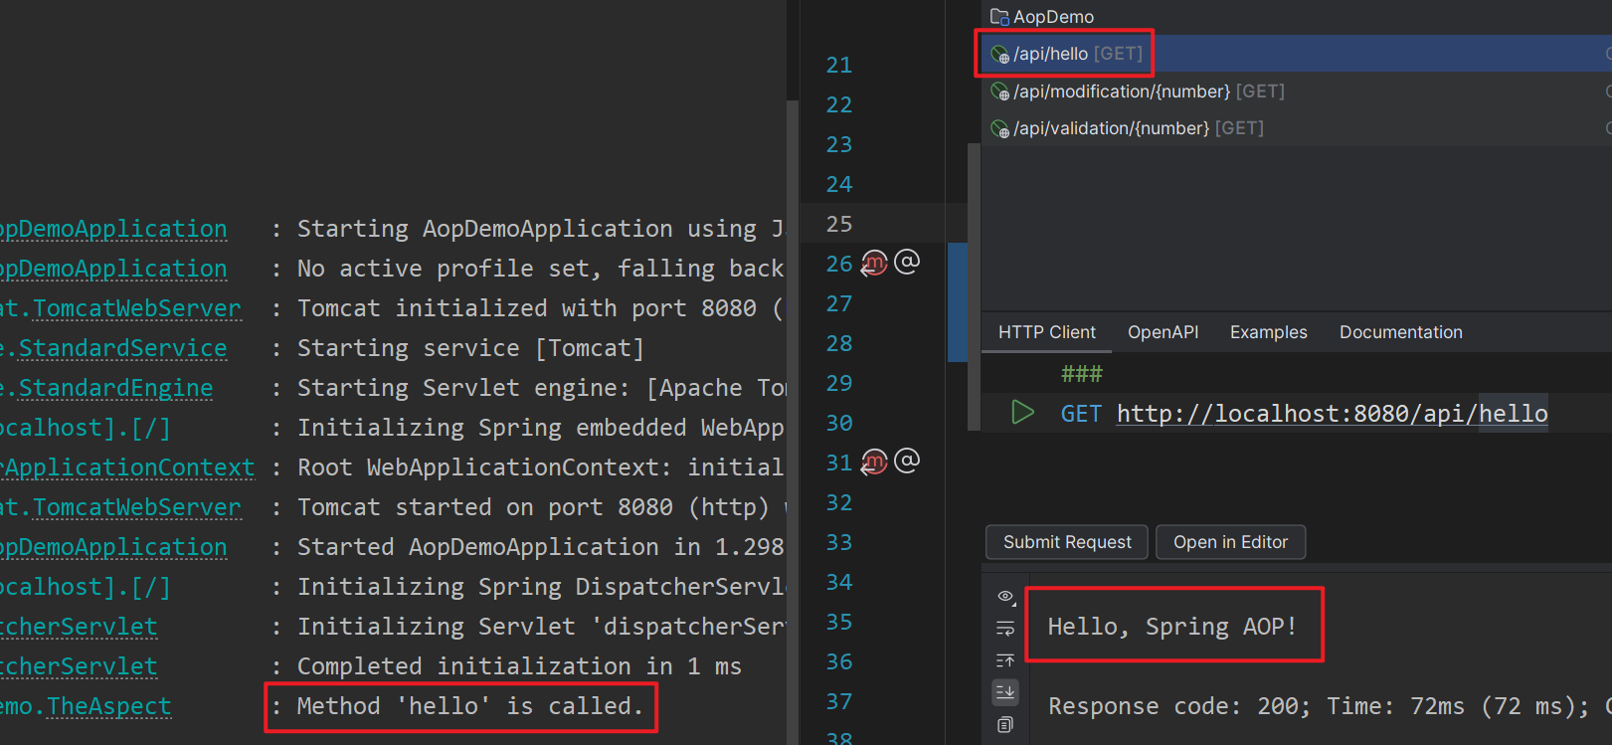
Task: Click the advice gutter icon on line 26
Action: coord(873,264)
